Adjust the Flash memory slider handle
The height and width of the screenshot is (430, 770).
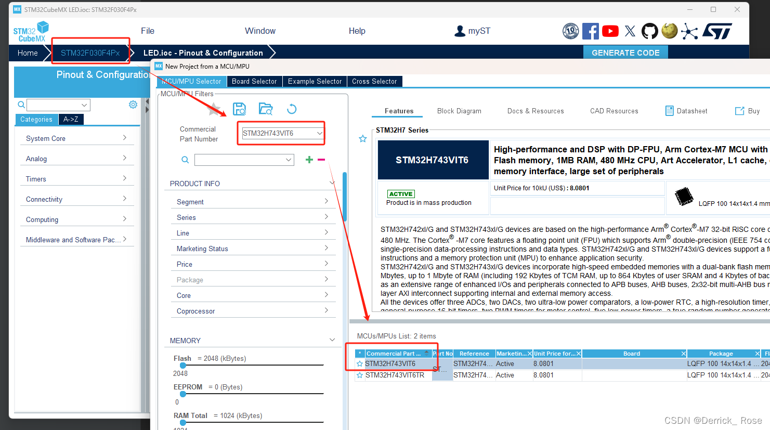click(x=183, y=366)
